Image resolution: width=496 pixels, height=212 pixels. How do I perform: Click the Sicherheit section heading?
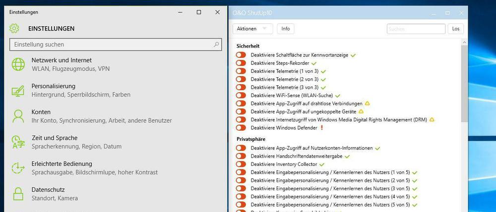tap(248, 46)
